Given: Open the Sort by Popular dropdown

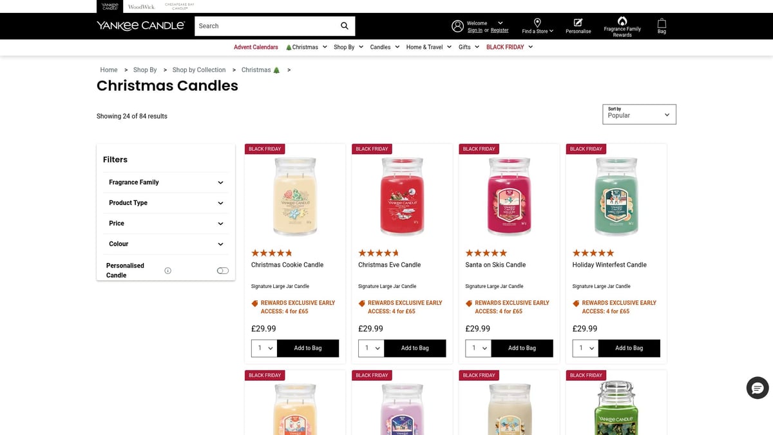Looking at the screenshot, I should pyautogui.click(x=639, y=114).
